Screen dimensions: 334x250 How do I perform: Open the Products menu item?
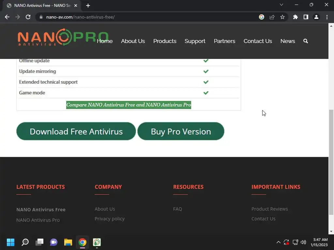coord(165,41)
